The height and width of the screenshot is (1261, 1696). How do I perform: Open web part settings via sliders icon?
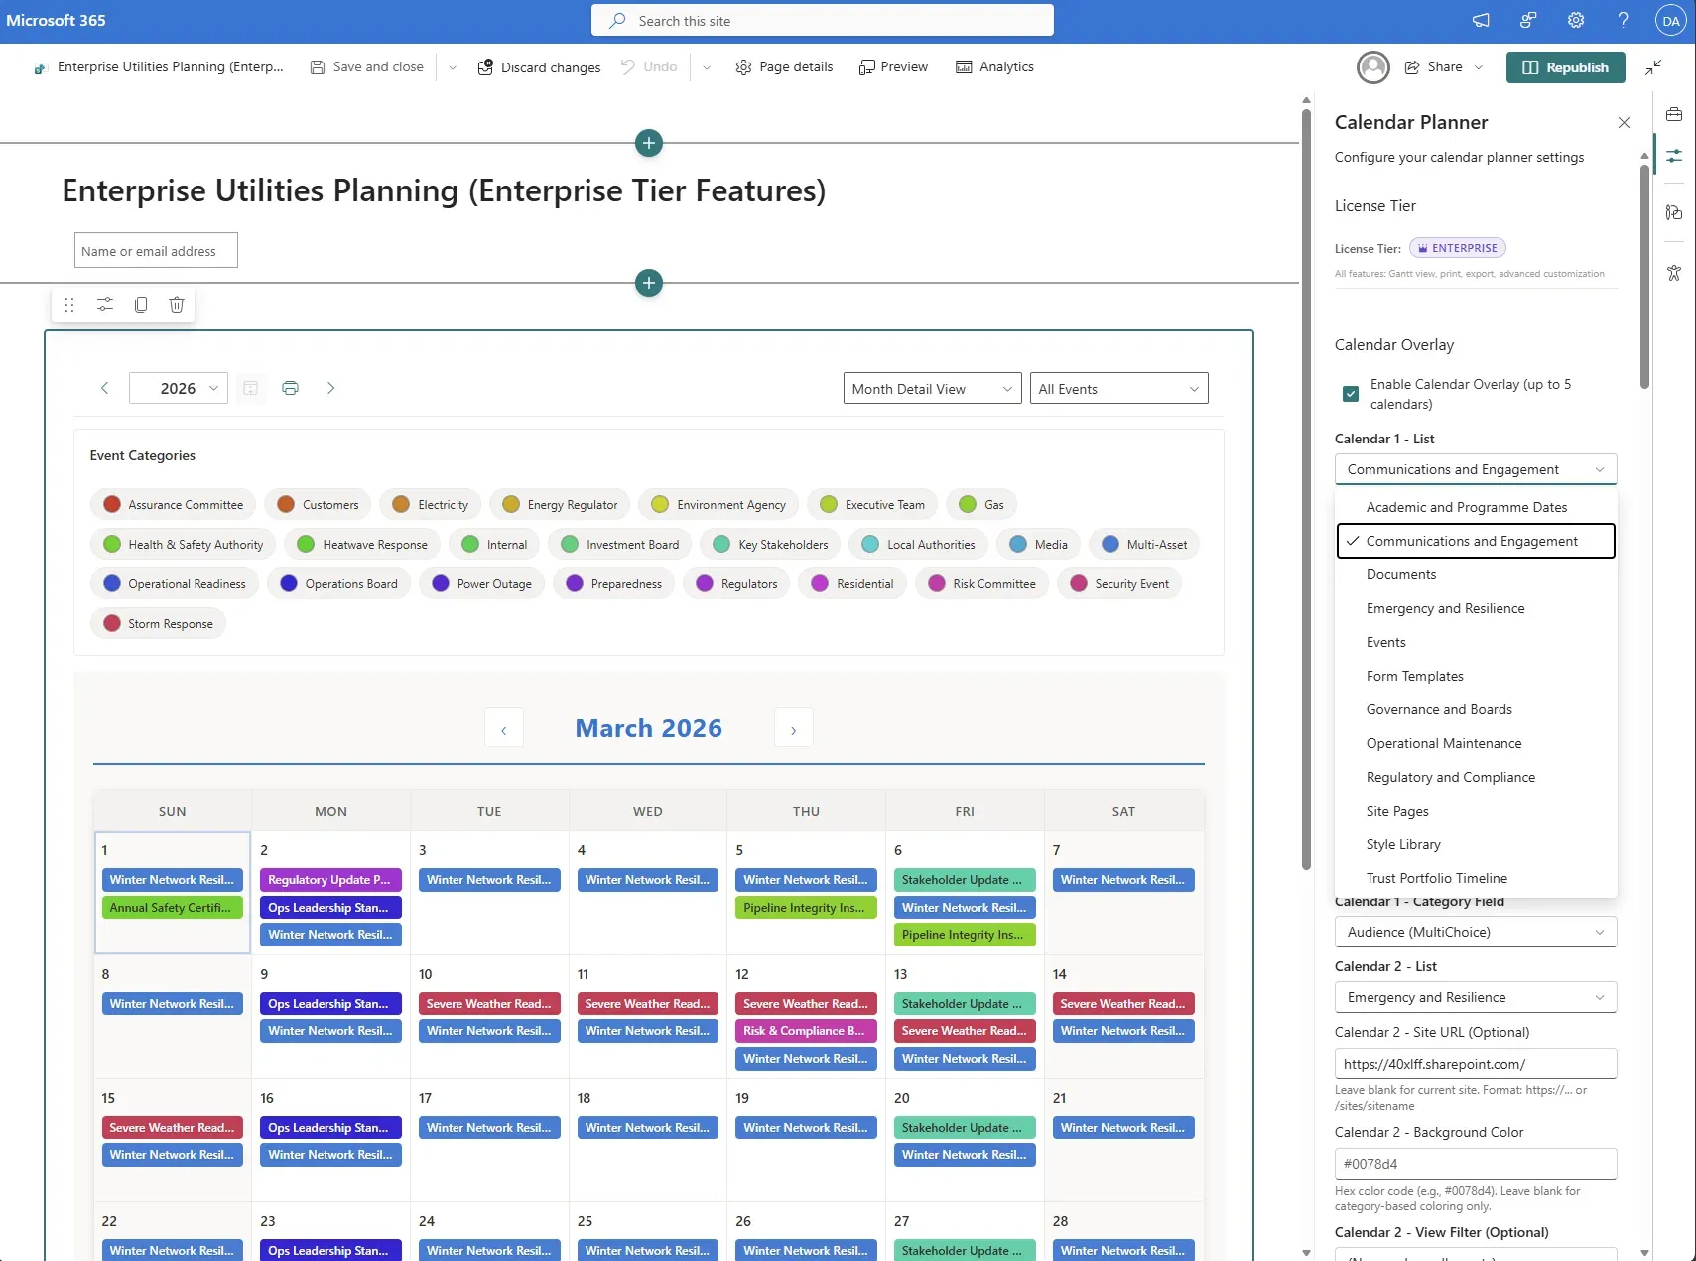tap(105, 305)
